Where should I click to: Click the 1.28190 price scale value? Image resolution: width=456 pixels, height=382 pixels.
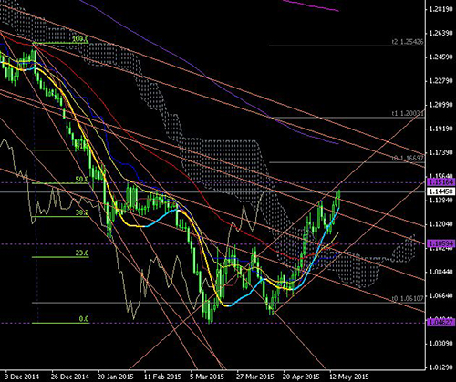[440, 9]
